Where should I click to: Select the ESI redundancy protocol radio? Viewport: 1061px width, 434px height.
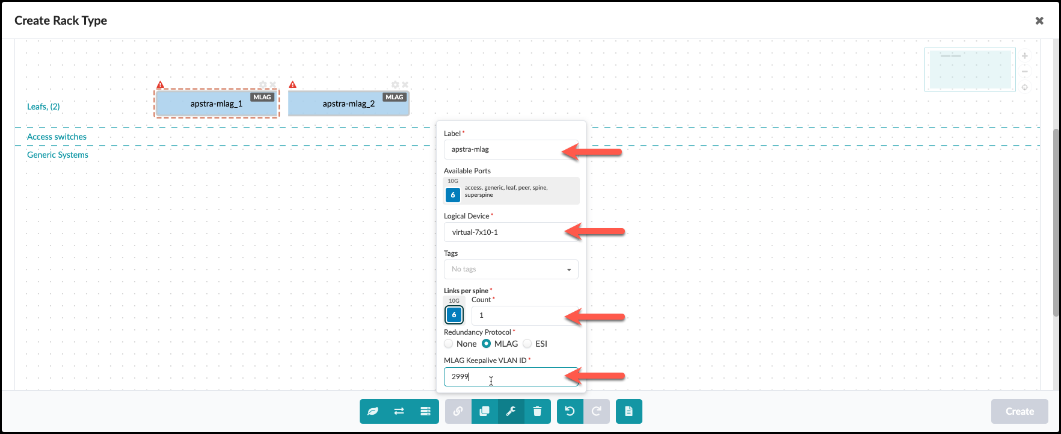point(527,344)
